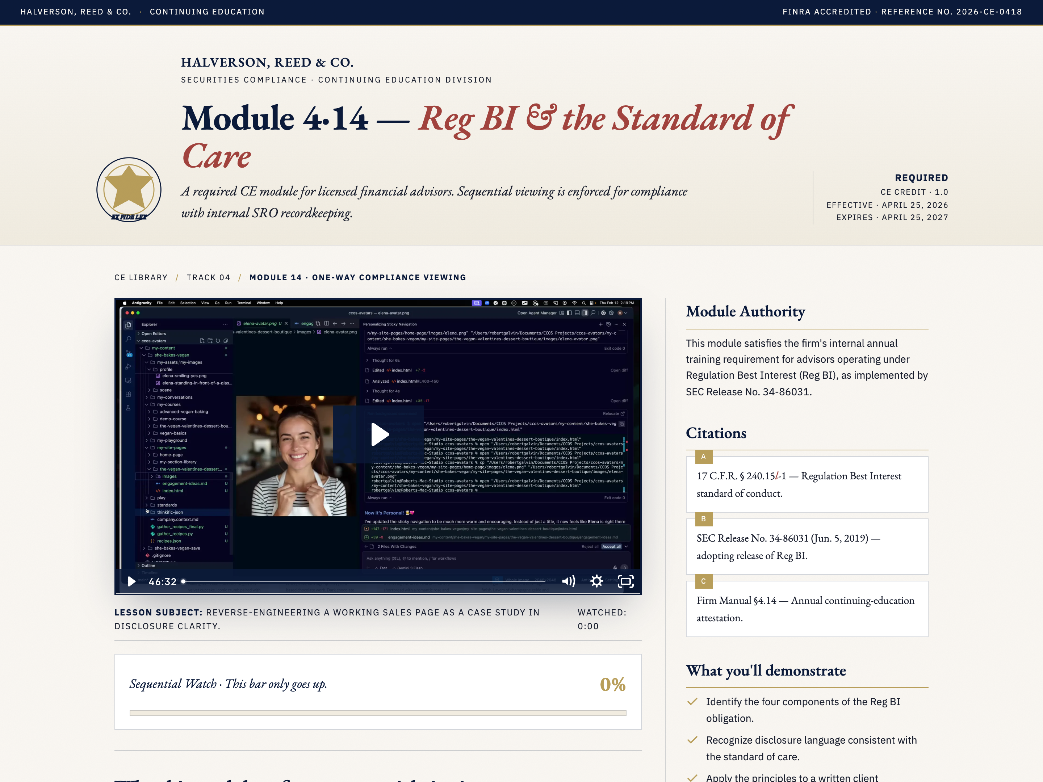
Task: Click the video scrubber track in the control bar
Action: click(x=364, y=581)
